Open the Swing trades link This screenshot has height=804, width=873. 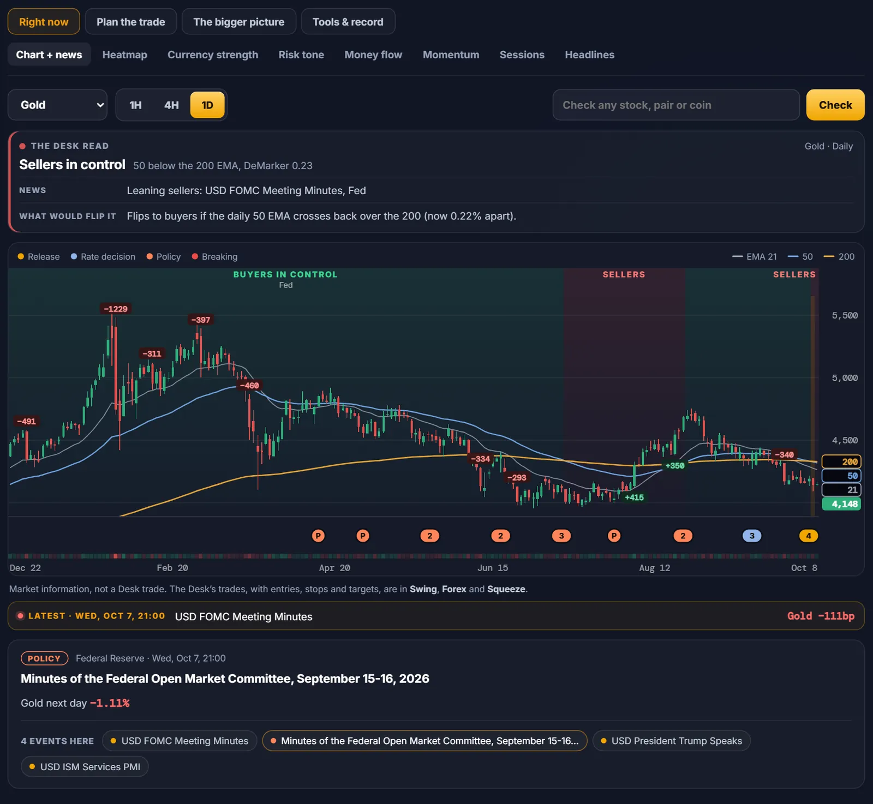(423, 589)
